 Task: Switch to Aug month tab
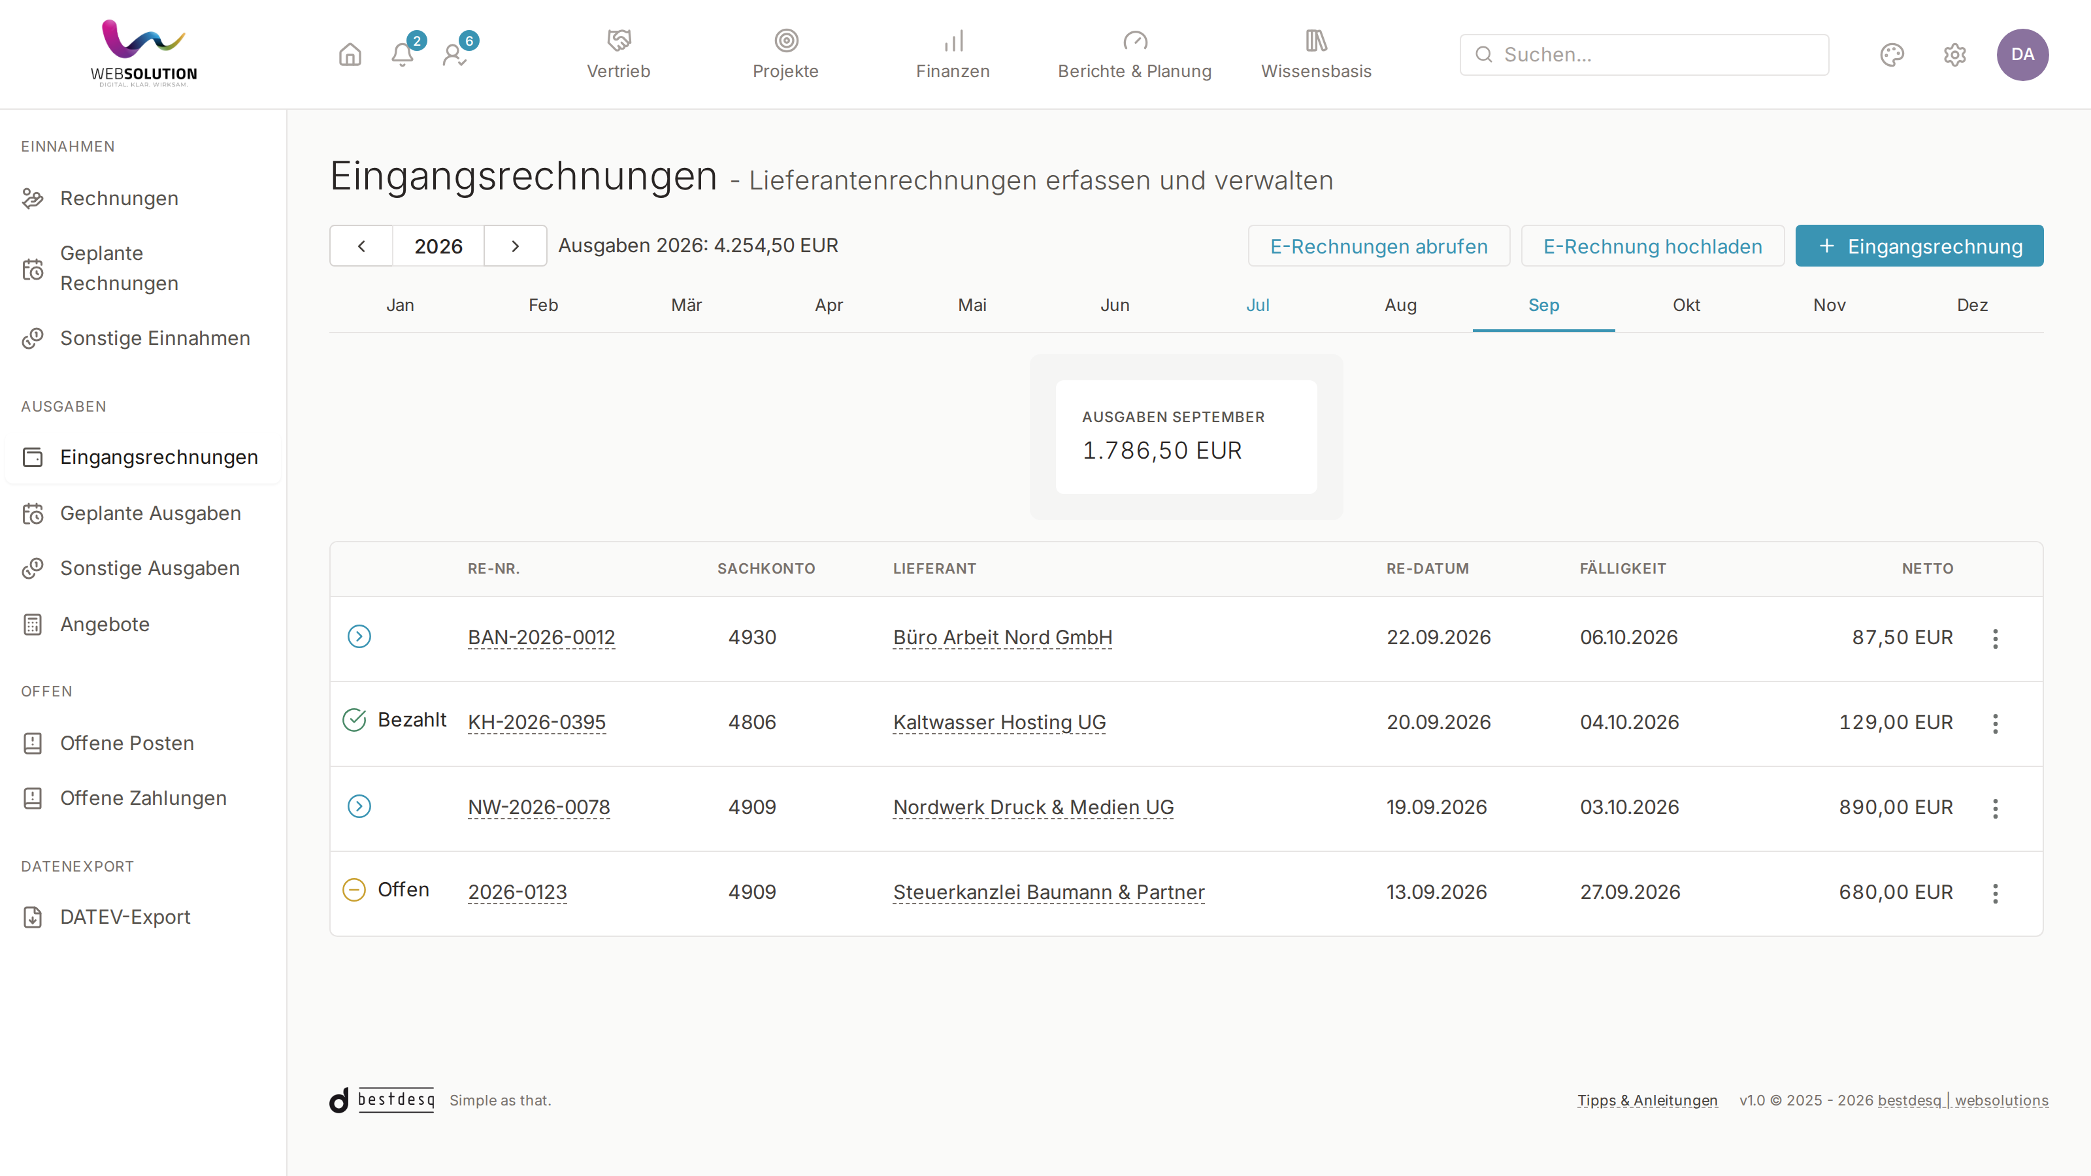(1400, 305)
